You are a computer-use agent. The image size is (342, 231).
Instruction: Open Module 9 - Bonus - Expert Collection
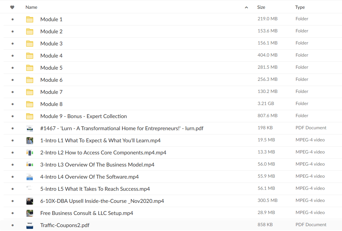83,116
